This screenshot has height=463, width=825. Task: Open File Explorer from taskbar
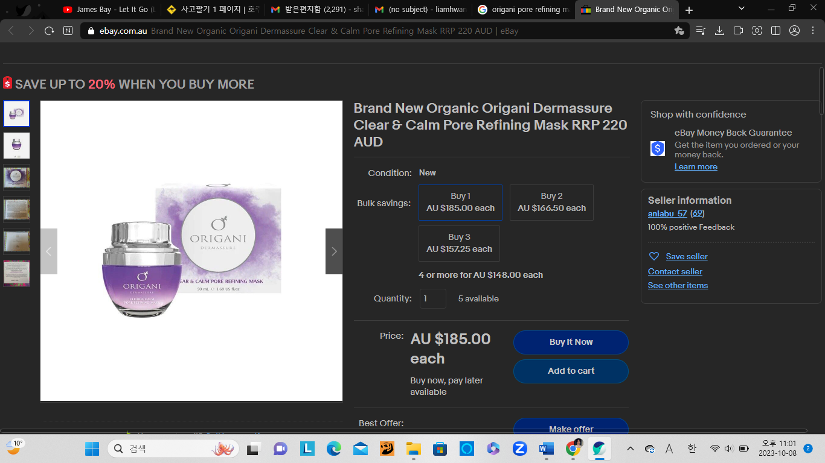click(414, 449)
